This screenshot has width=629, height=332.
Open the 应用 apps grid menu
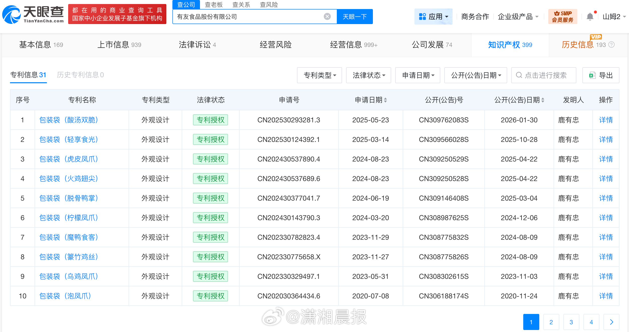click(433, 17)
